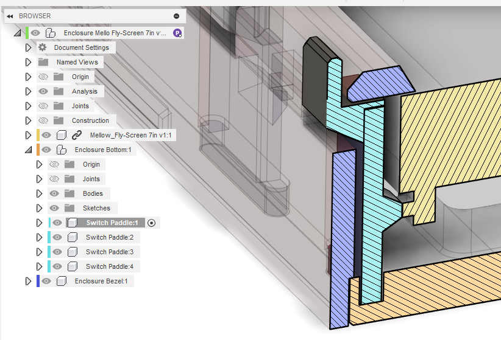Click the purple P badge on root
Image resolution: width=501 pixels, height=340 pixels.
click(x=177, y=33)
